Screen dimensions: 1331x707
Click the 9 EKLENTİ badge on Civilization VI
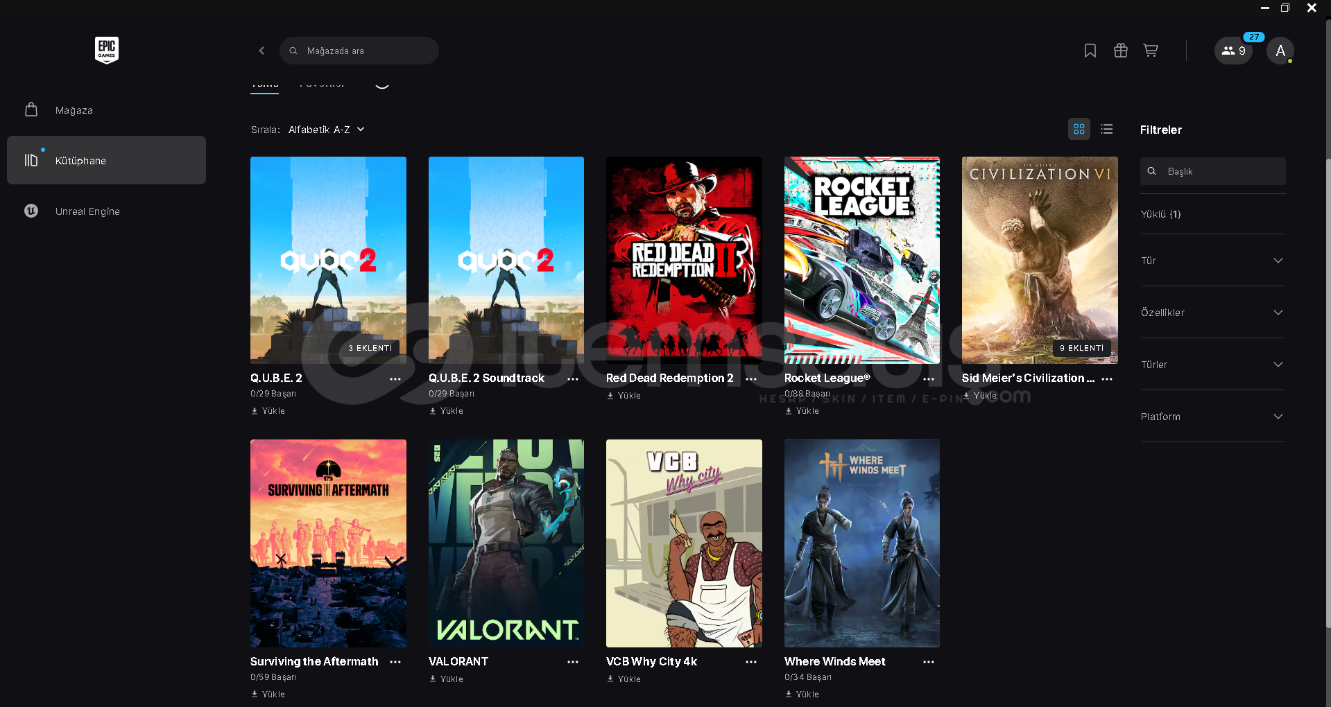[x=1081, y=348]
